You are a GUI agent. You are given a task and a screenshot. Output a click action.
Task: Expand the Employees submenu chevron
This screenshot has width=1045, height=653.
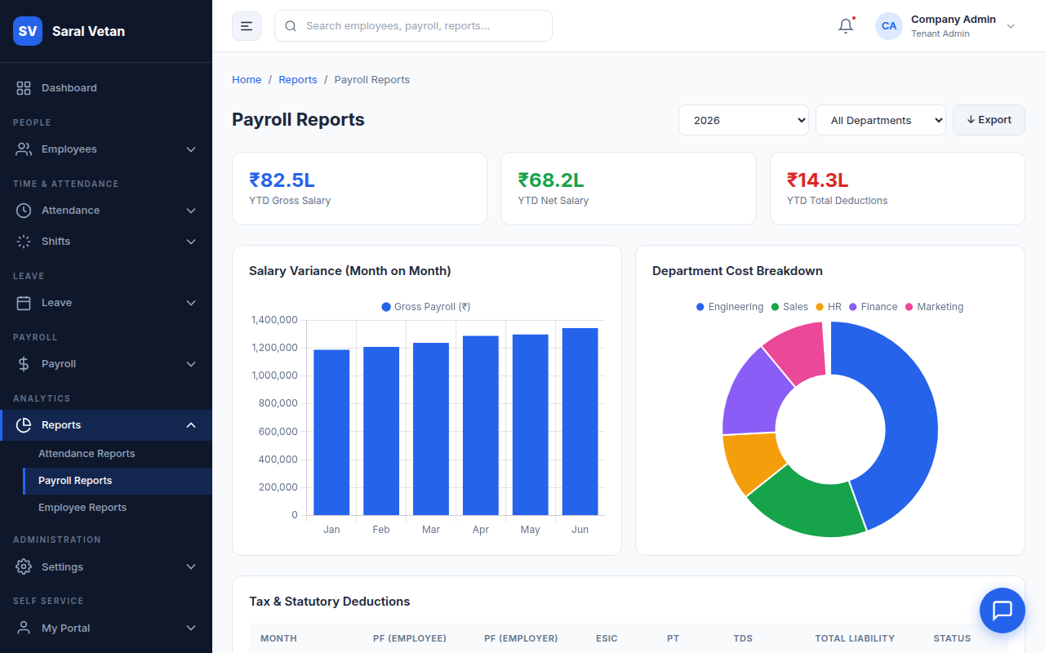point(191,149)
